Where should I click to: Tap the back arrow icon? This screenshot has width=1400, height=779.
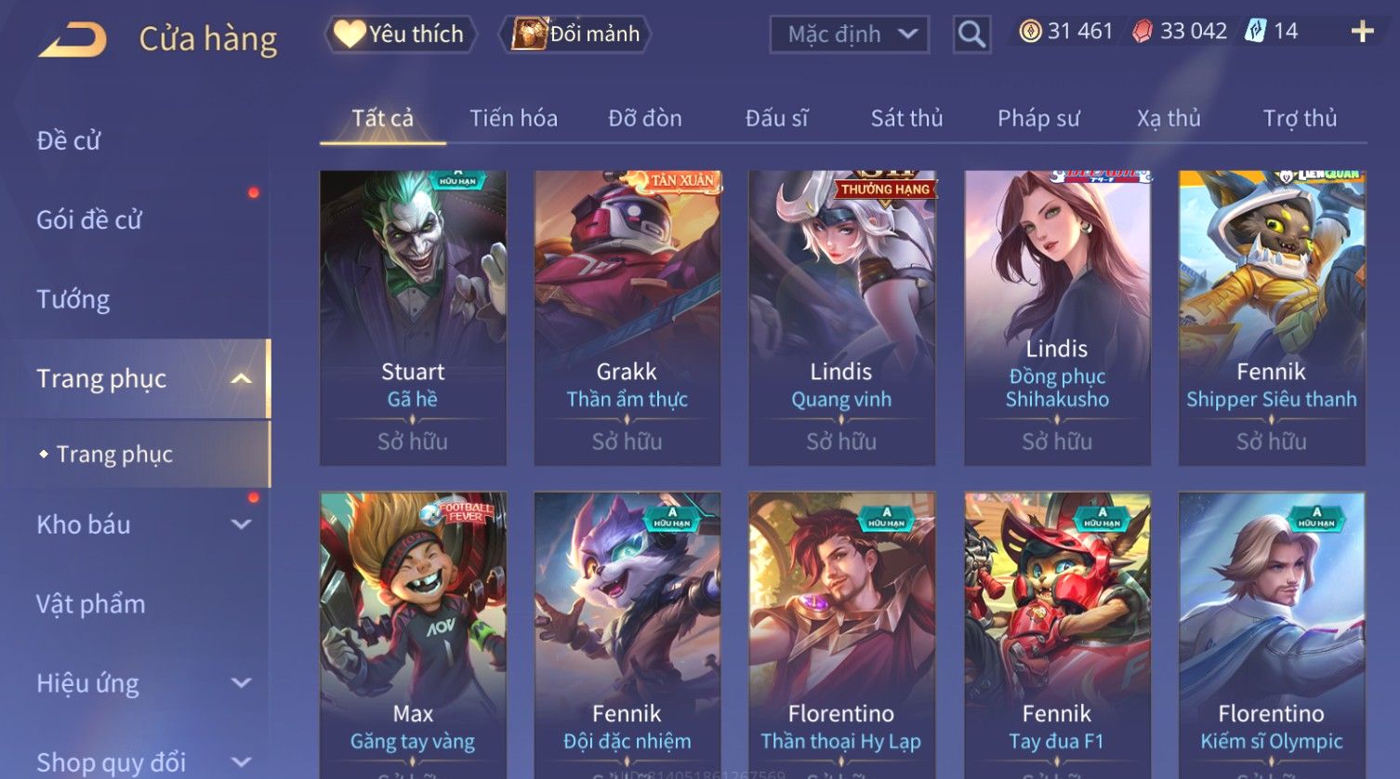73,39
